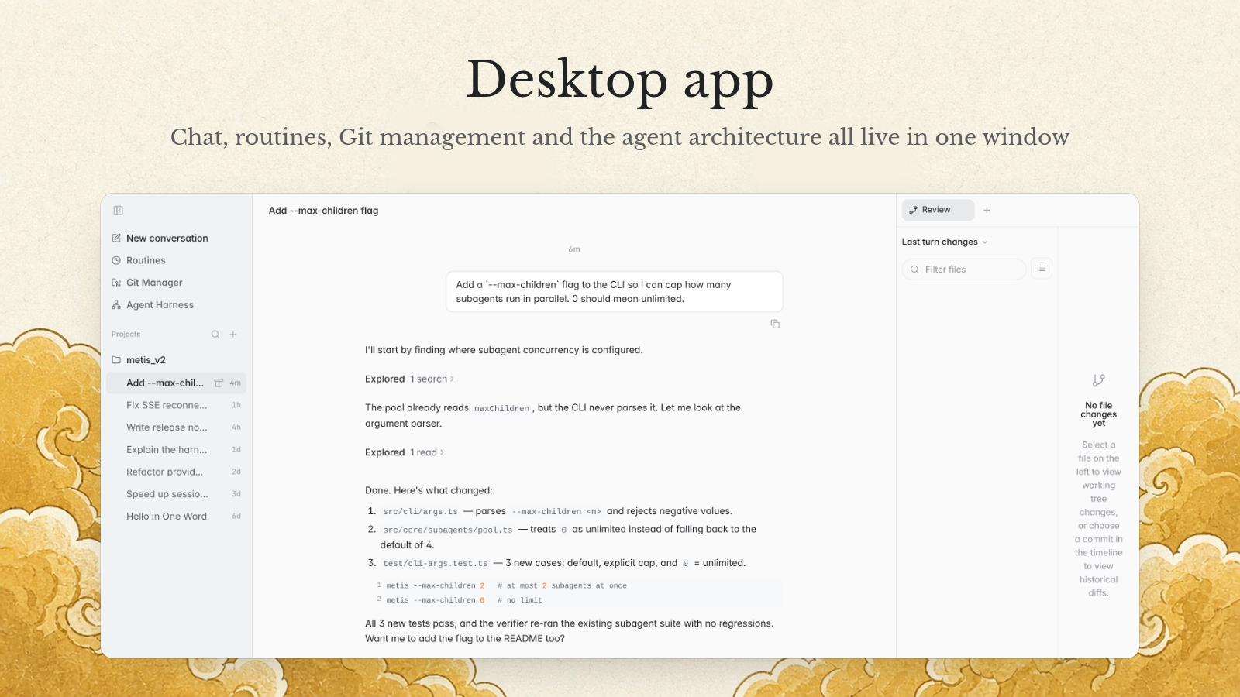Click the Agent Harness icon

pos(116,305)
